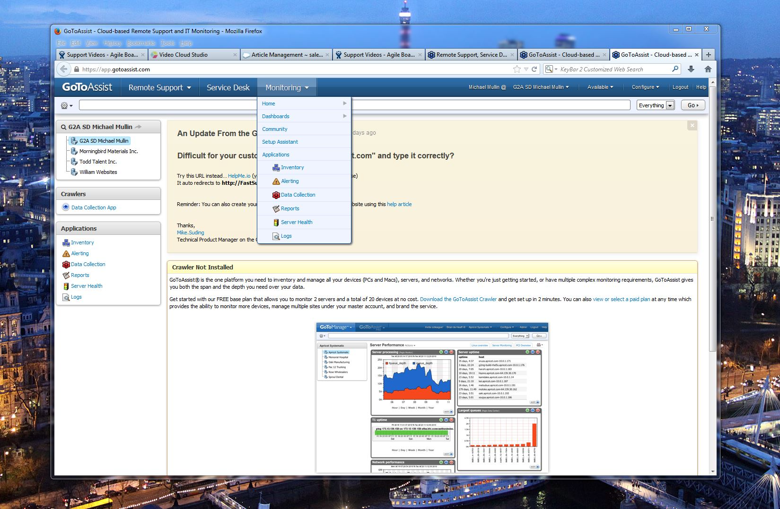Select Todd Talent Inc. in company tree
Image resolution: width=780 pixels, height=509 pixels.
coord(98,162)
